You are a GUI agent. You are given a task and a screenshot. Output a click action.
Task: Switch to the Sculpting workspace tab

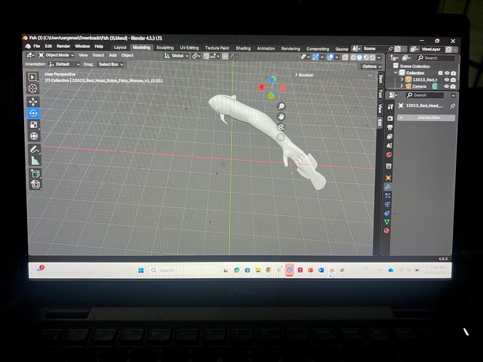[165, 48]
